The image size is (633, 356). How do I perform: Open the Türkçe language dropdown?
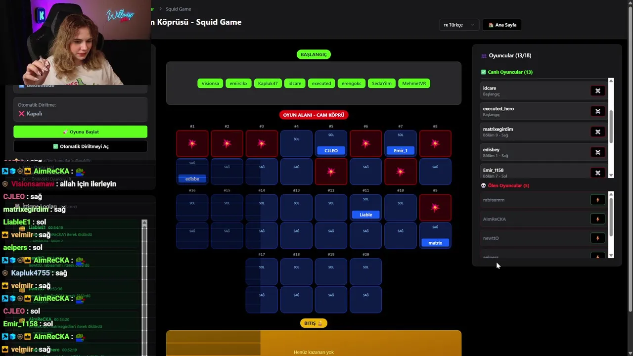point(459,25)
